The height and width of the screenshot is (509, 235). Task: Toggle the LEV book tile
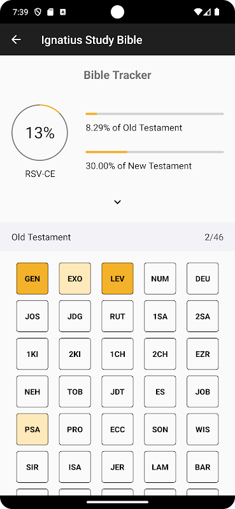[x=117, y=279]
